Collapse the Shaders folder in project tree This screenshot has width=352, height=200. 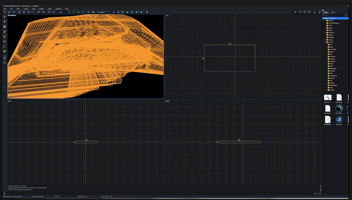coord(325,42)
